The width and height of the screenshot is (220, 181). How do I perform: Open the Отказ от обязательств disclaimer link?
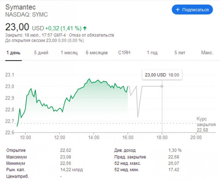(96, 35)
